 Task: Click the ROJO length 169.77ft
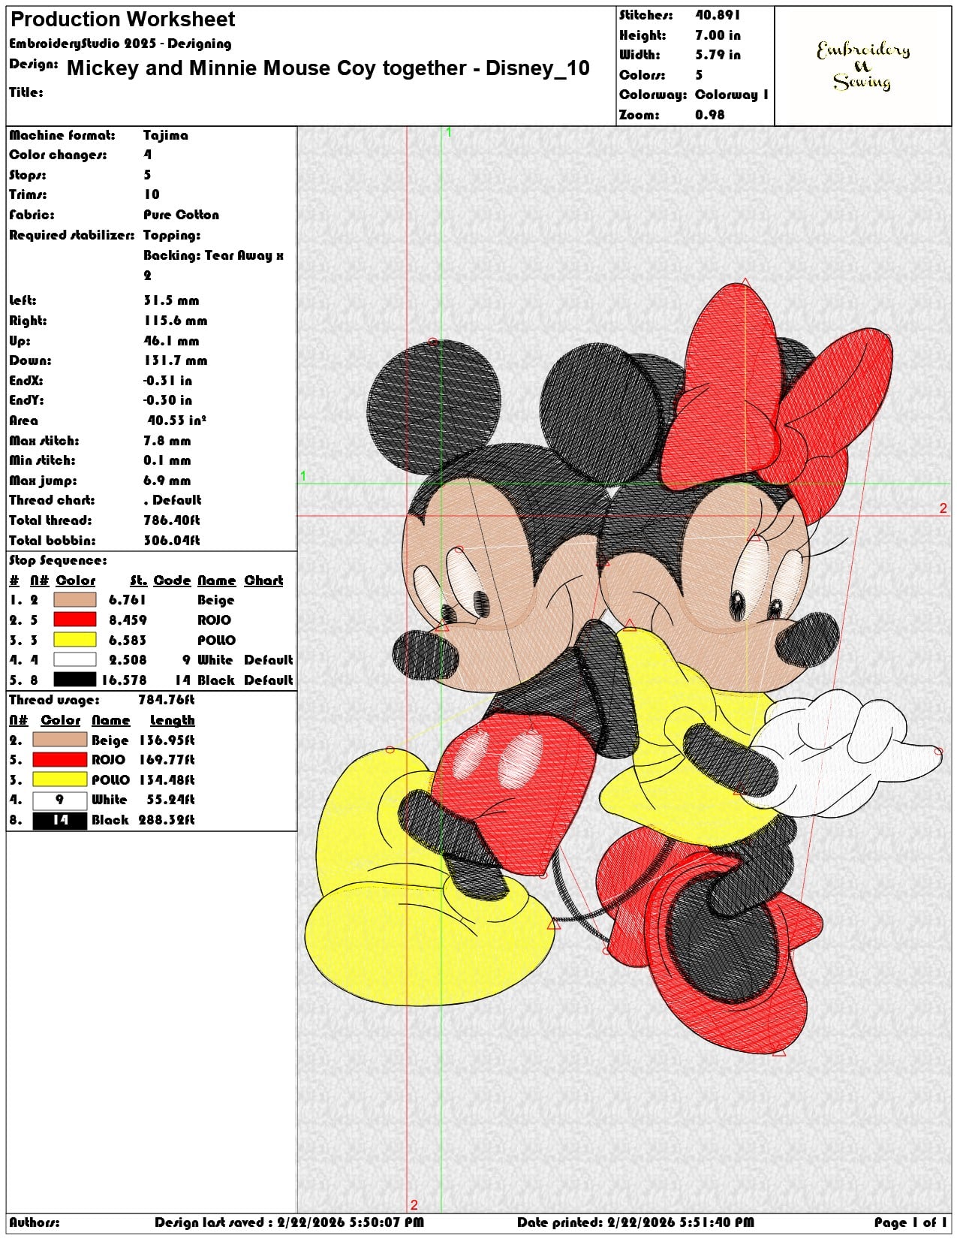click(x=167, y=760)
